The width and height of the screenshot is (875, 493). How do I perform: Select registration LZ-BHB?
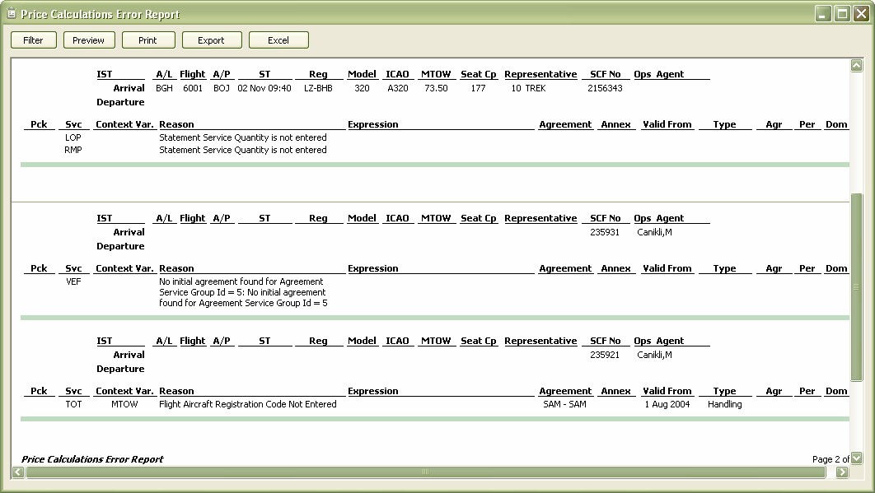pos(318,88)
